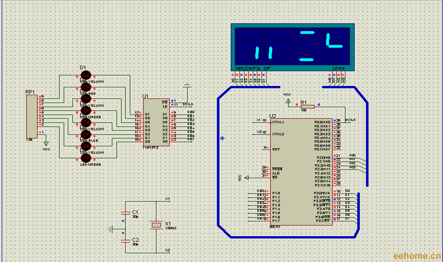Select the D1 LED symbol
Image resolution: width=443 pixels, height=262 pixels.
tap(86, 75)
